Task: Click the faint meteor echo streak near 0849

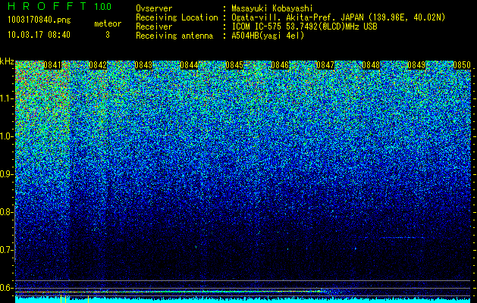Action: point(402,238)
